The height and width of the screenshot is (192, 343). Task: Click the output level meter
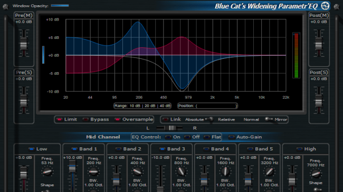tap(296, 55)
